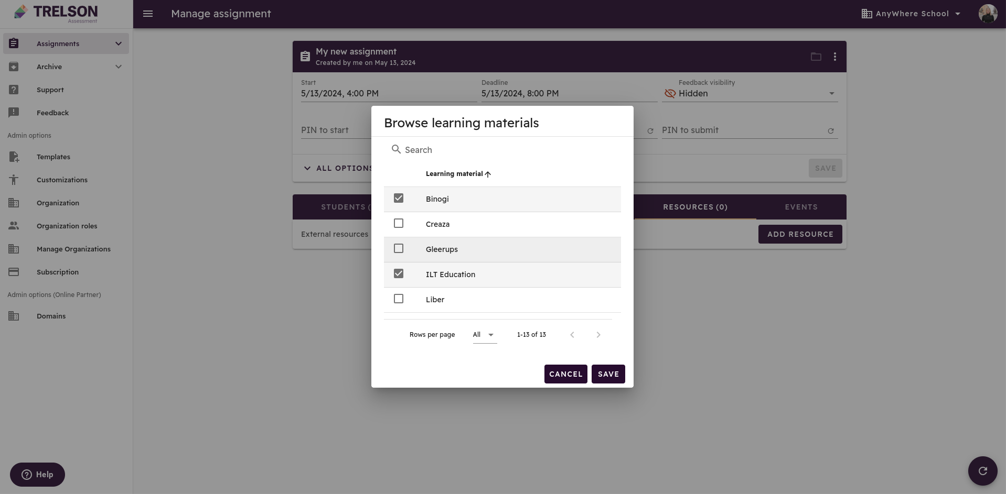Click the Feedback speech bubble icon
The image size is (1006, 494).
point(14,113)
